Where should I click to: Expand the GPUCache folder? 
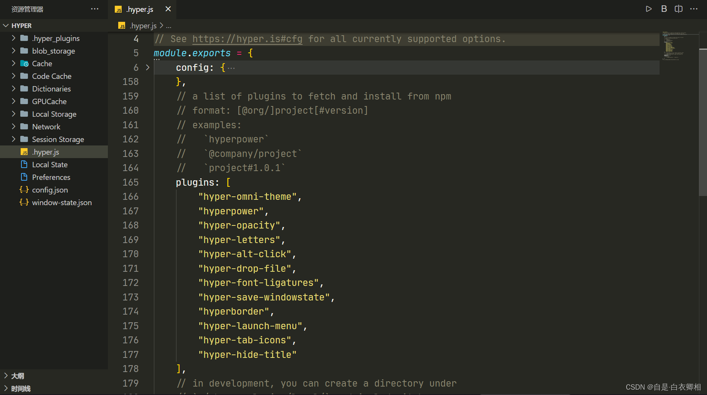point(13,101)
